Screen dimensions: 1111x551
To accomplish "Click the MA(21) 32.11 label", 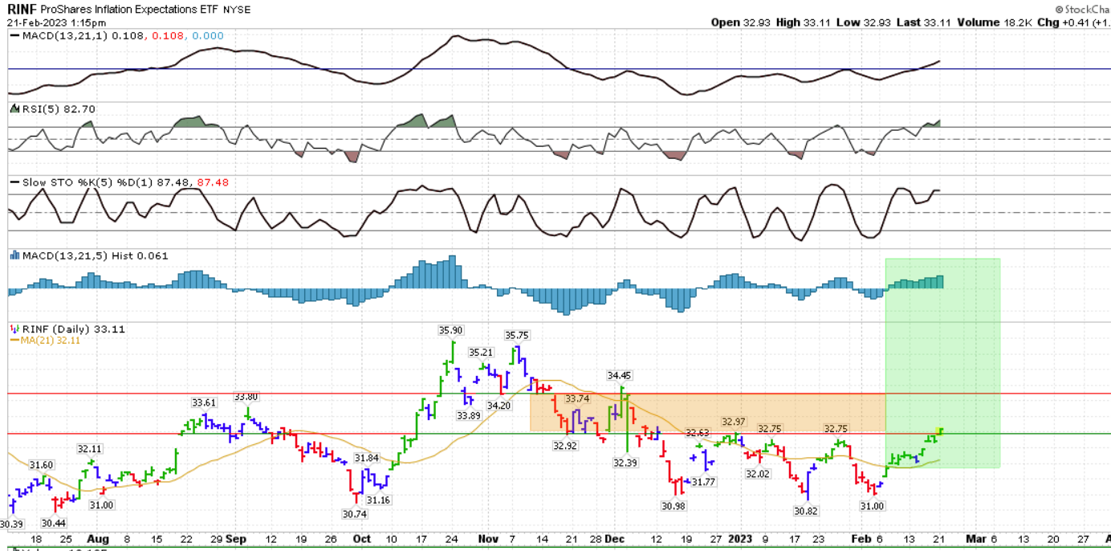I will [x=51, y=340].
